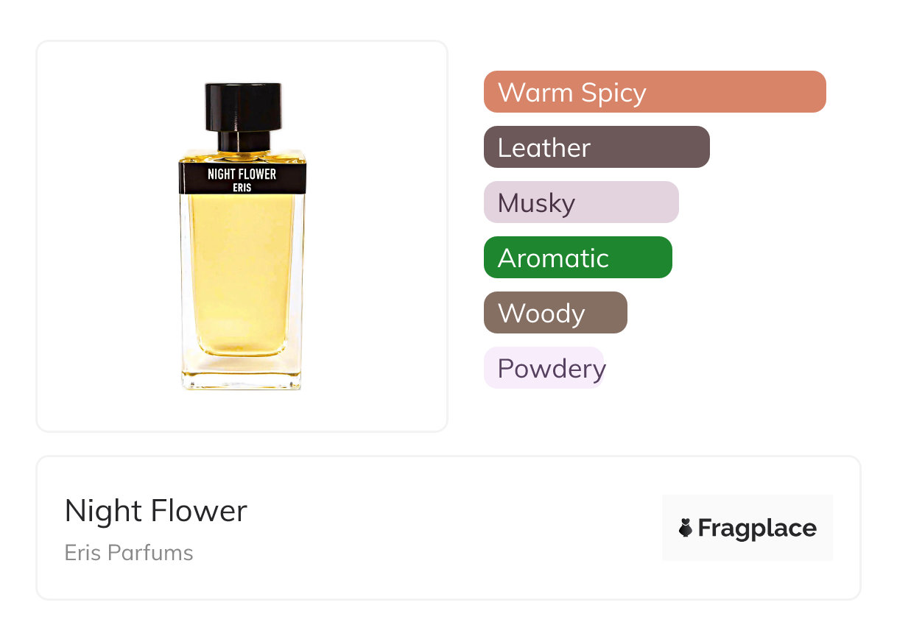Click the NIGHT FLOWER text on bottle label
The width and height of the screenshot is (897, 636).
point(242,174)
